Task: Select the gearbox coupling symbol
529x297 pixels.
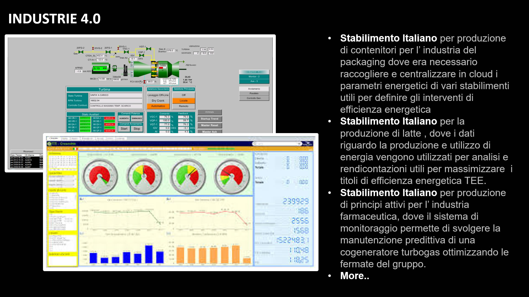Action: [x=115, y=68]
